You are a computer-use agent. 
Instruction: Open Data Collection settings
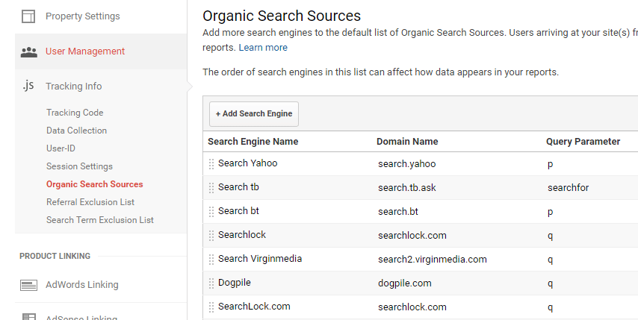(76, 131)
